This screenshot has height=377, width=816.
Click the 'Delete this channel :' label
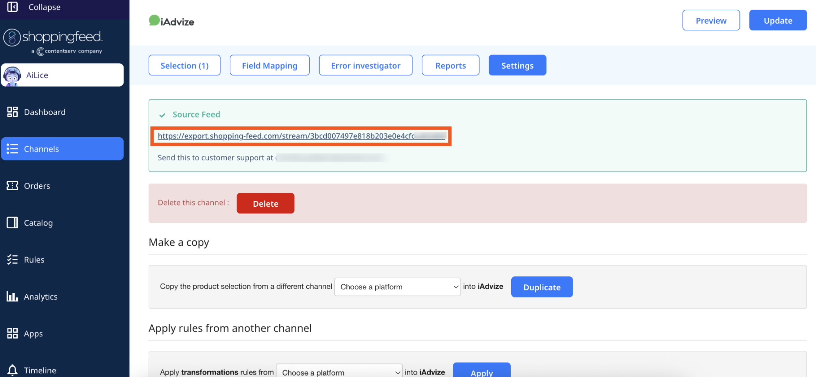click(193, 203)
